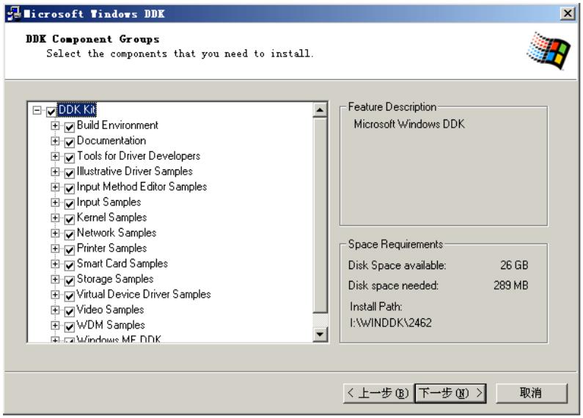Image resolution: width=583 pixels, height=418 pixels.
Task: Select the Input Samples label
Action: [109, 202]
